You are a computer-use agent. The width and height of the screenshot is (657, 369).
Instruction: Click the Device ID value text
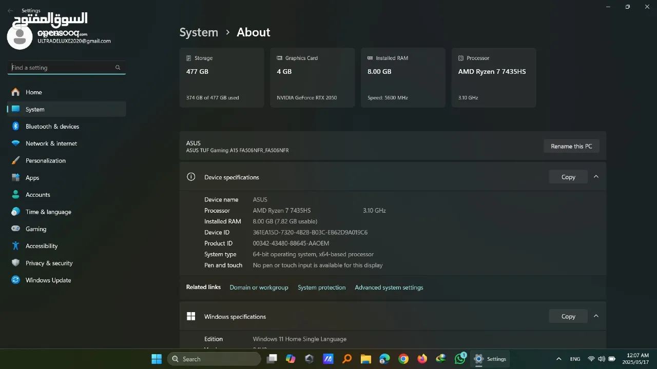(x=310, y=233)
